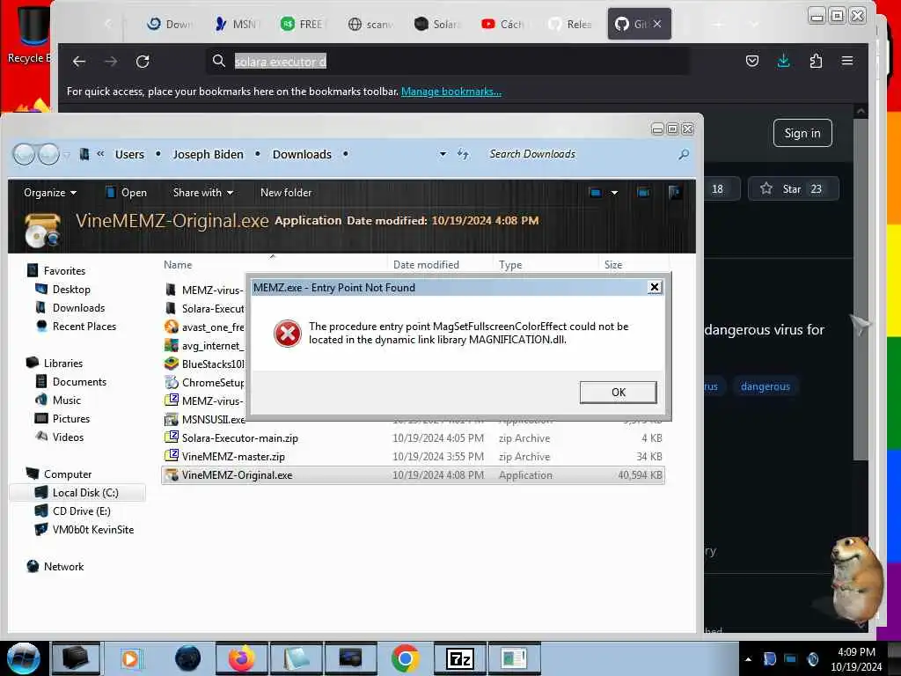The image size is (901, 676).
Task: Switch to the MSN browser tab
Action: (x=236, y=24)
